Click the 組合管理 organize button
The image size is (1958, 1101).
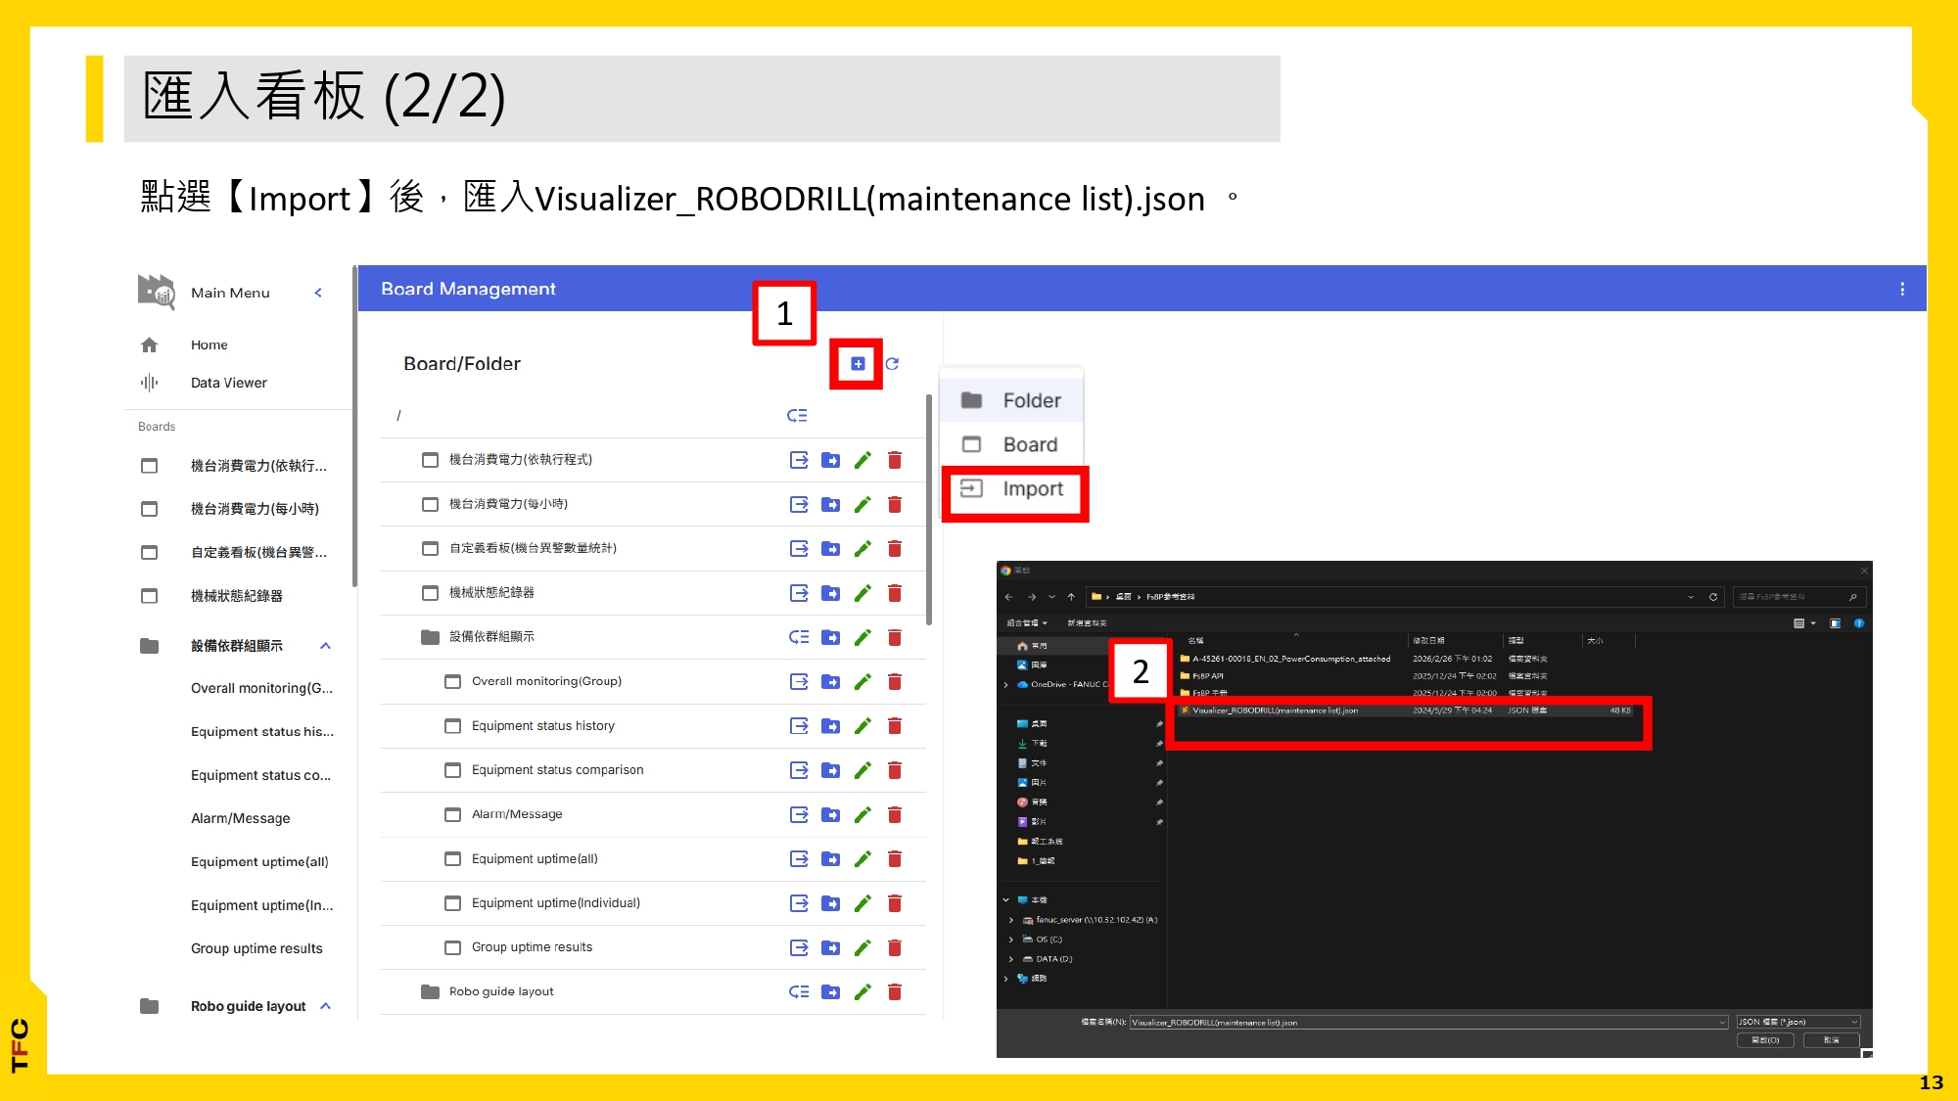click(x=1027, y=623)
